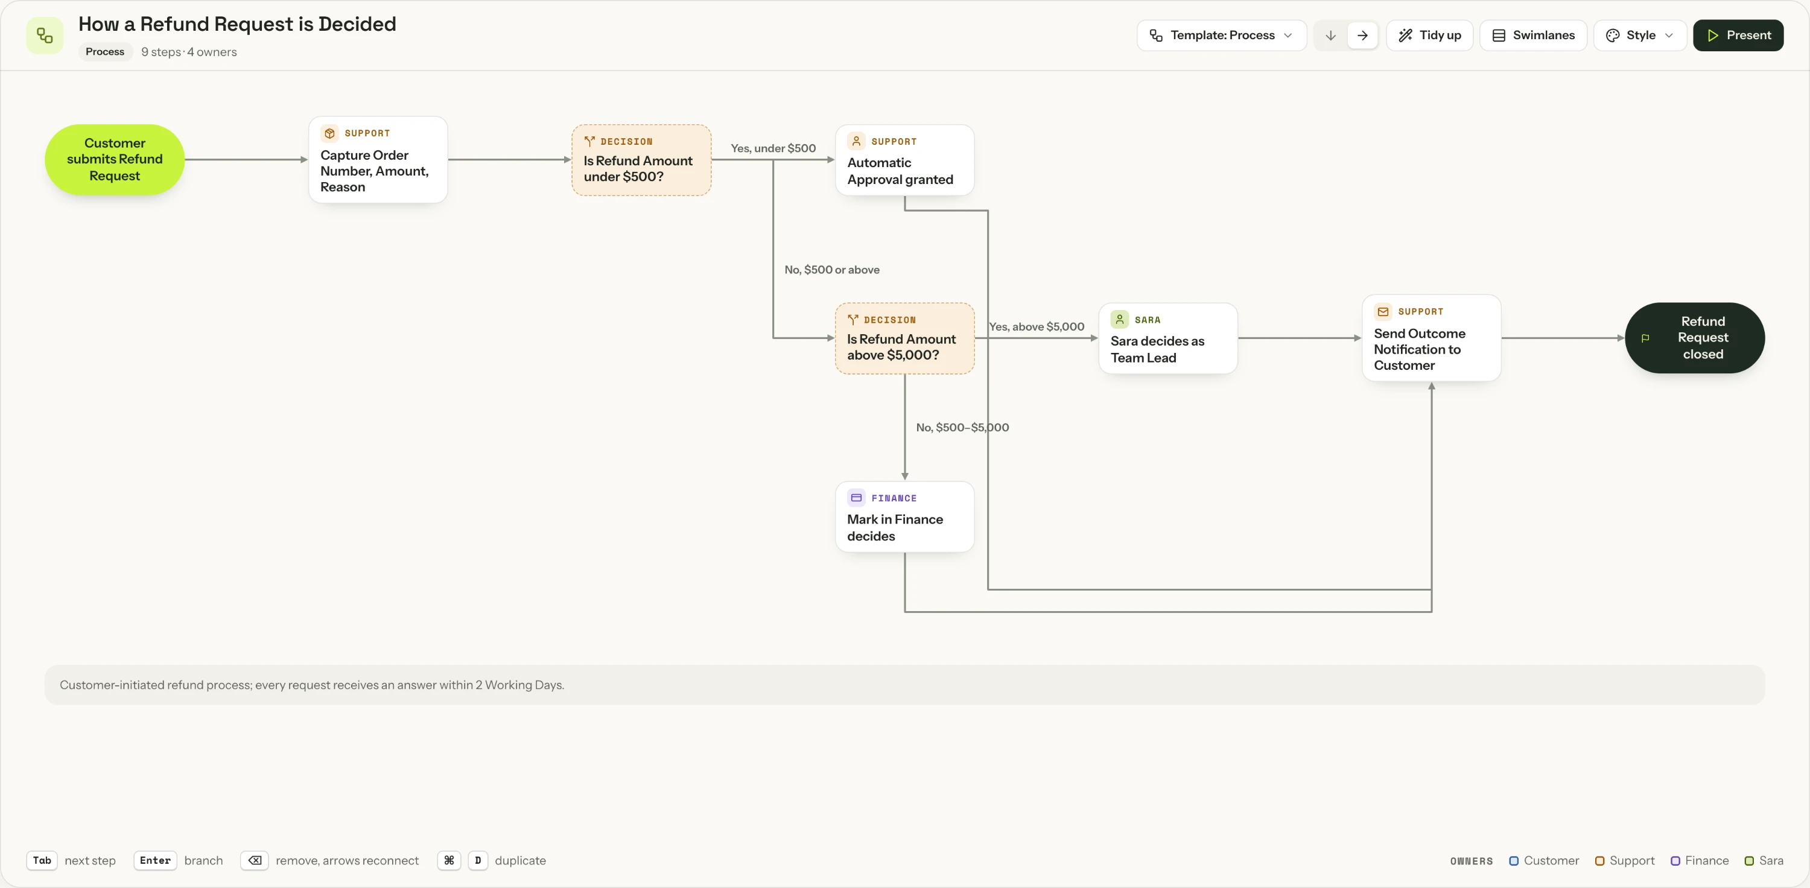Select the Automatic Approval granted step text
1810x888 pixels.
[900, 171]
